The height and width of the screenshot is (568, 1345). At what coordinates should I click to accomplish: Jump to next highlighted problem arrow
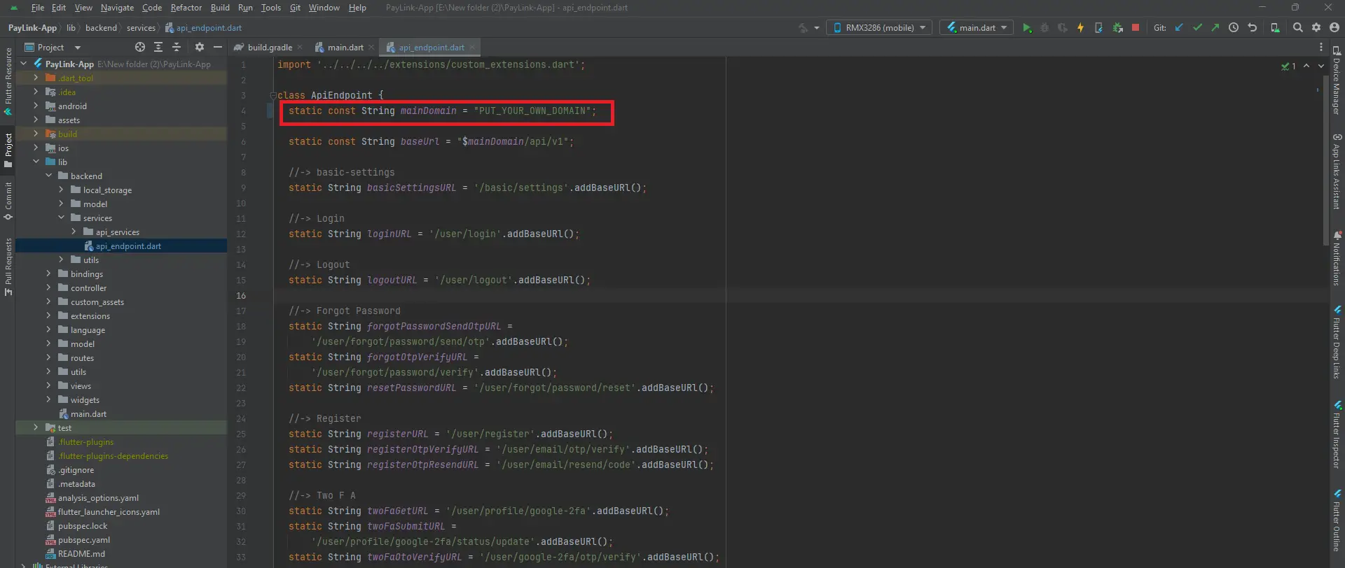(1321, 66)
